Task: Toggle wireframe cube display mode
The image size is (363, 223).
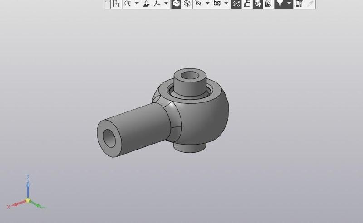Action: (x=187, y=4)
